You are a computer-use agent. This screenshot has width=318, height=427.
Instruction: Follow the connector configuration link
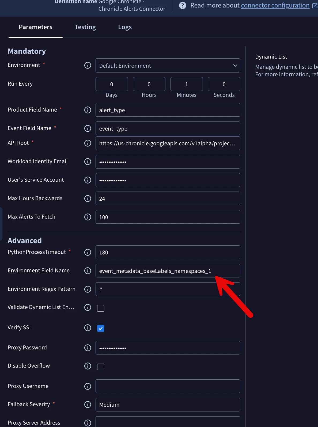(275, 5)
